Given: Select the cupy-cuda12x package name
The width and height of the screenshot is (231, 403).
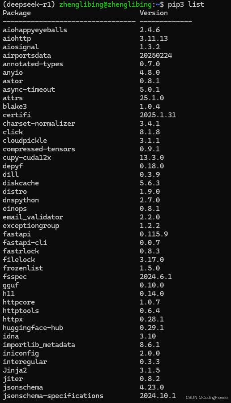Looking at the screenshot, I should pyautogui.click(x=27, y=157).
